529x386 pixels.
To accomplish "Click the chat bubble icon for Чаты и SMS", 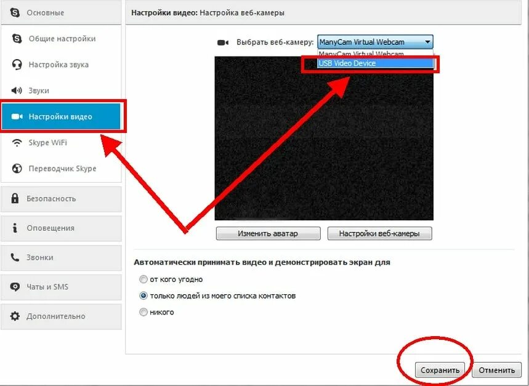I will [15, 287].
